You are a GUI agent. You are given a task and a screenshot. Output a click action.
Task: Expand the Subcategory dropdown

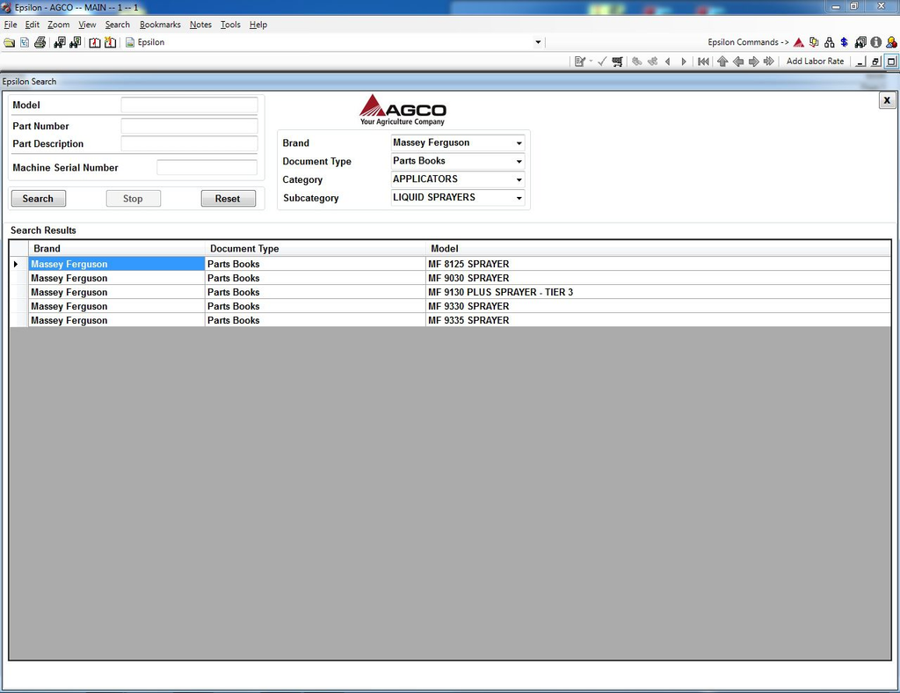519,199
